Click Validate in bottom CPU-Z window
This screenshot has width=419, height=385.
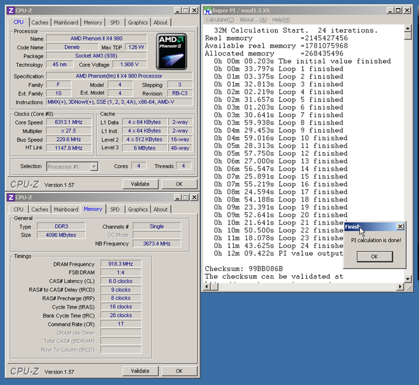coord(140,371)
